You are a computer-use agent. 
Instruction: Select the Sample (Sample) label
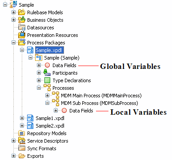pyautogui.click(x=62, y=58)
